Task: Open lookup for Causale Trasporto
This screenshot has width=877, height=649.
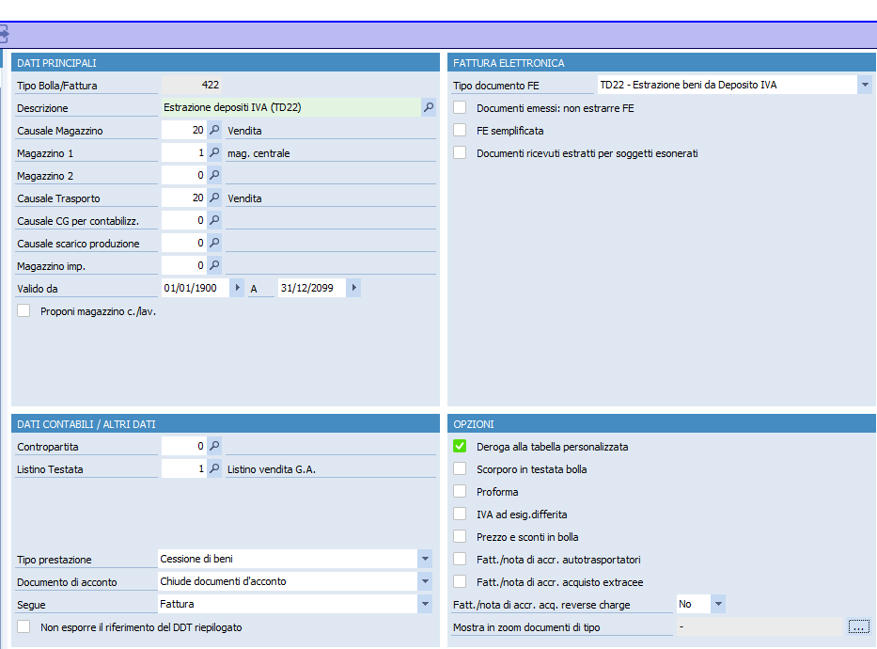Action: [x=214, y=198]
